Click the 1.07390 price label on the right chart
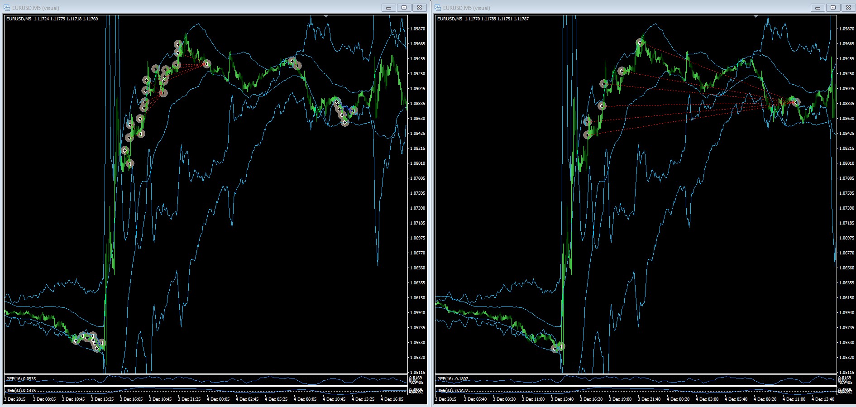This screenshot has height=407, width=856. coord(846,208)
